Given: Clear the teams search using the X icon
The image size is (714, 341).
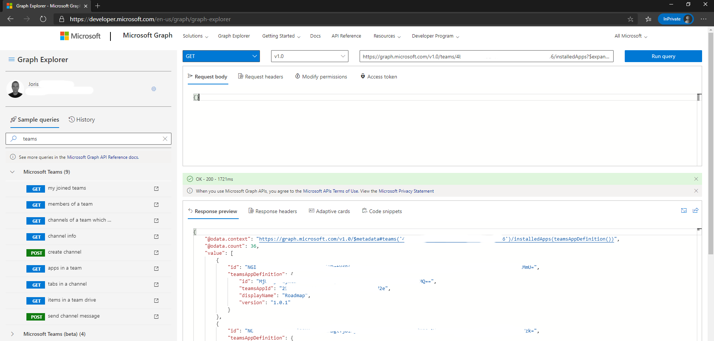Looking at the screenshot, I should 165,138.
